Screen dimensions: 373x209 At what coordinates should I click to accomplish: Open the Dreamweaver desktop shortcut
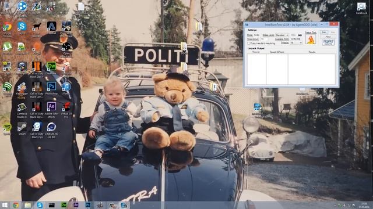coord(51,69)
